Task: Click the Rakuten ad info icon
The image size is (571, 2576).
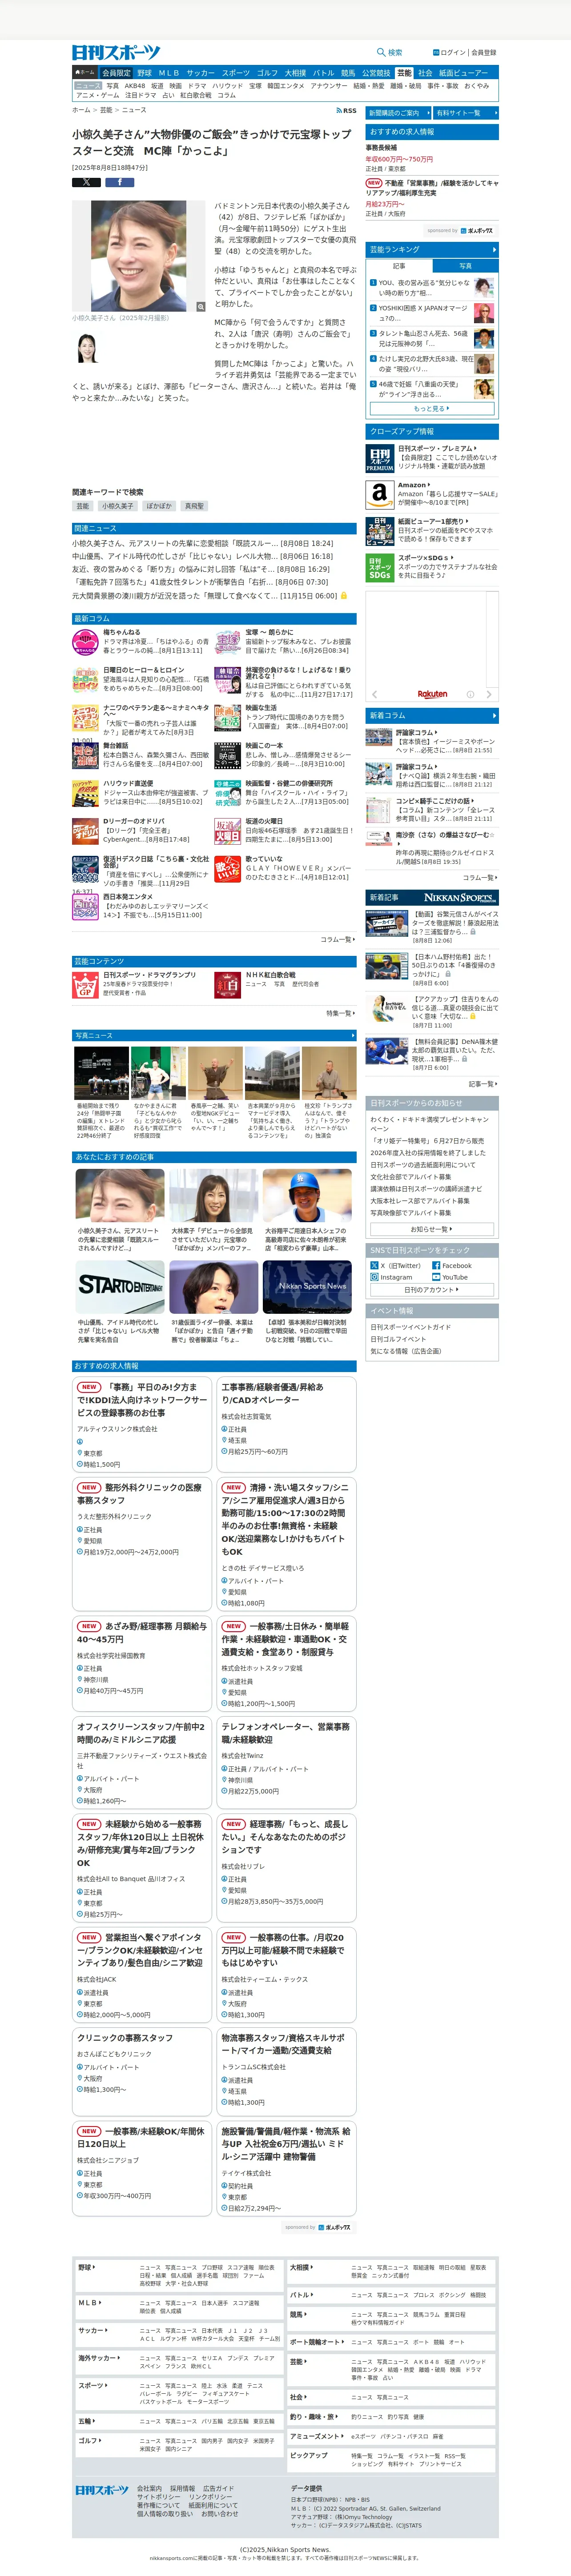Action: click(470, 694)
